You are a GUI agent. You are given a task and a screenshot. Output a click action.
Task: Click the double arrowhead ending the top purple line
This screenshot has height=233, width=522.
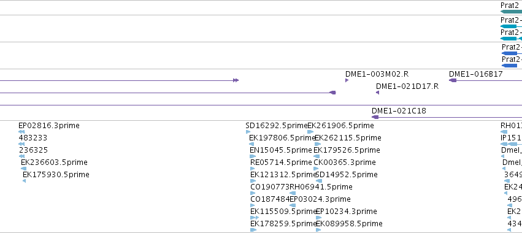(236, 80)
